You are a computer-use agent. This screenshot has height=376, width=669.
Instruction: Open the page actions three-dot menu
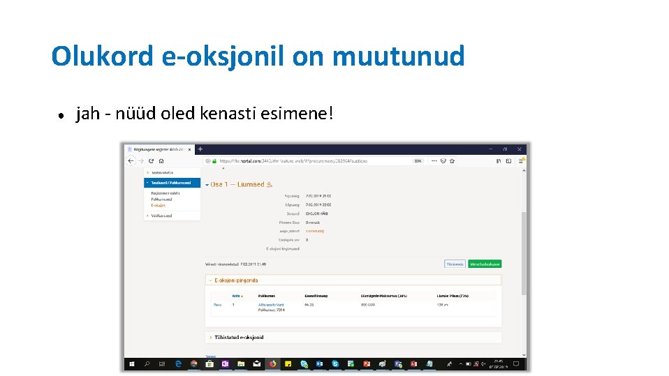[x=434, y=160]
